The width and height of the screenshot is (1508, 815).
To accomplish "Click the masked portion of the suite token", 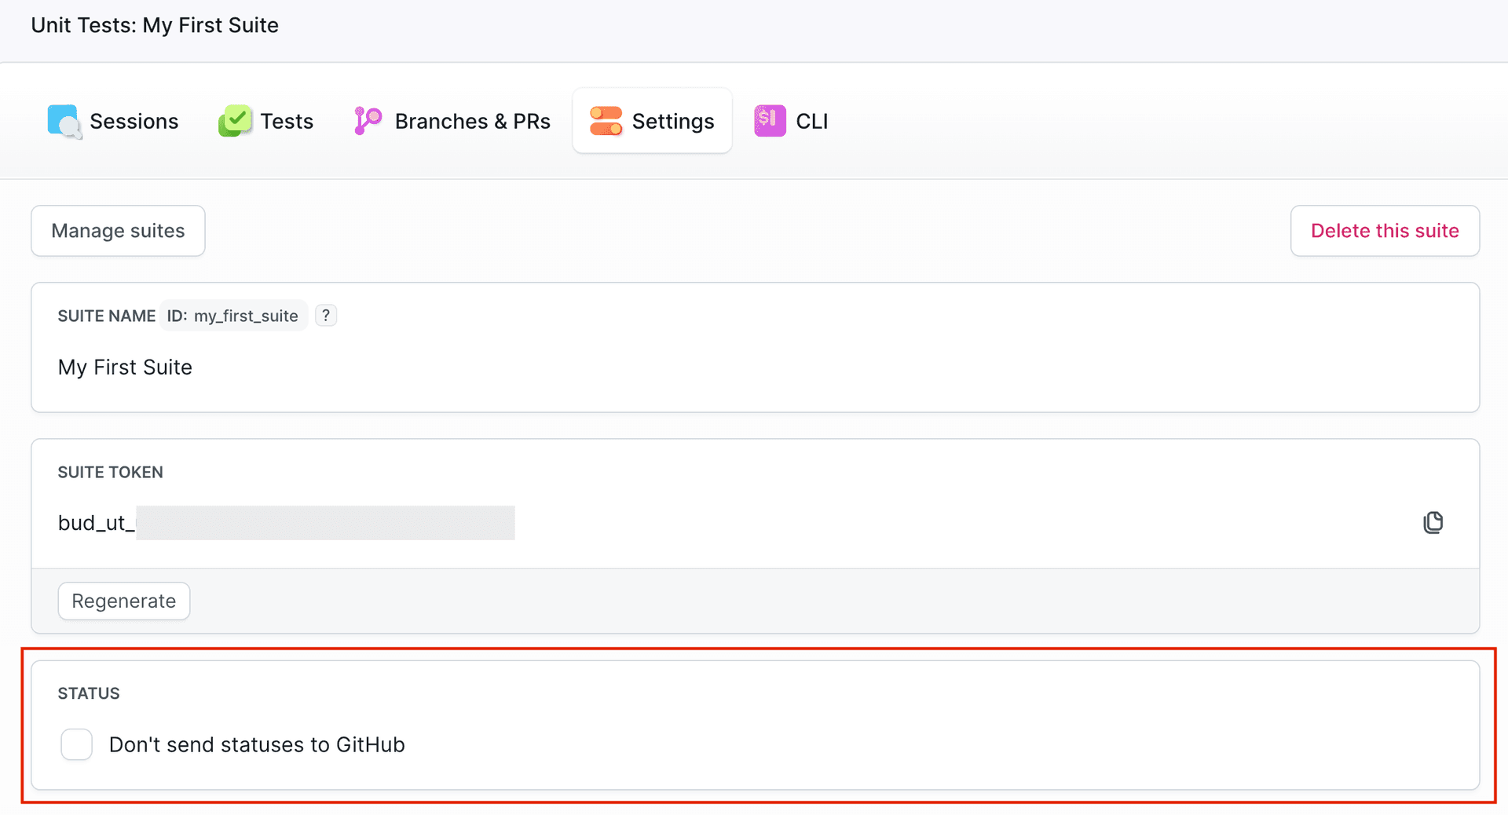I will (325, 522).
